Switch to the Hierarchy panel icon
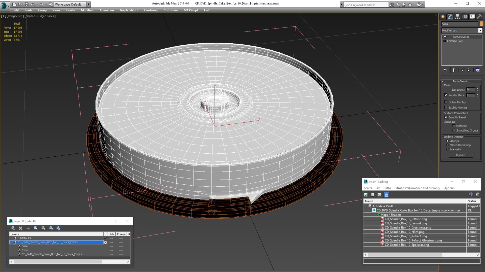The image size is (485, 272). pos(457,17)
